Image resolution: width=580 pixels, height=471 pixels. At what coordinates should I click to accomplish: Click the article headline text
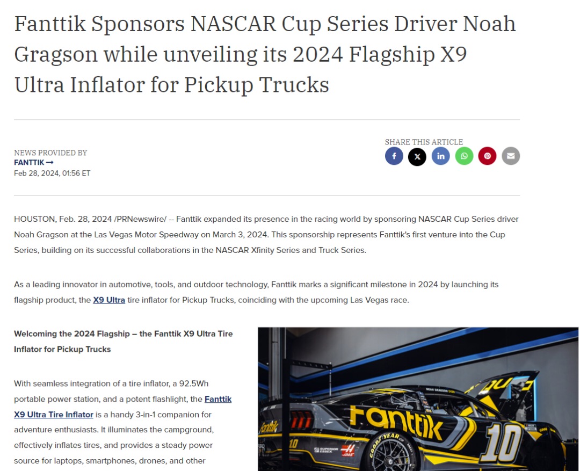point(265,54)
